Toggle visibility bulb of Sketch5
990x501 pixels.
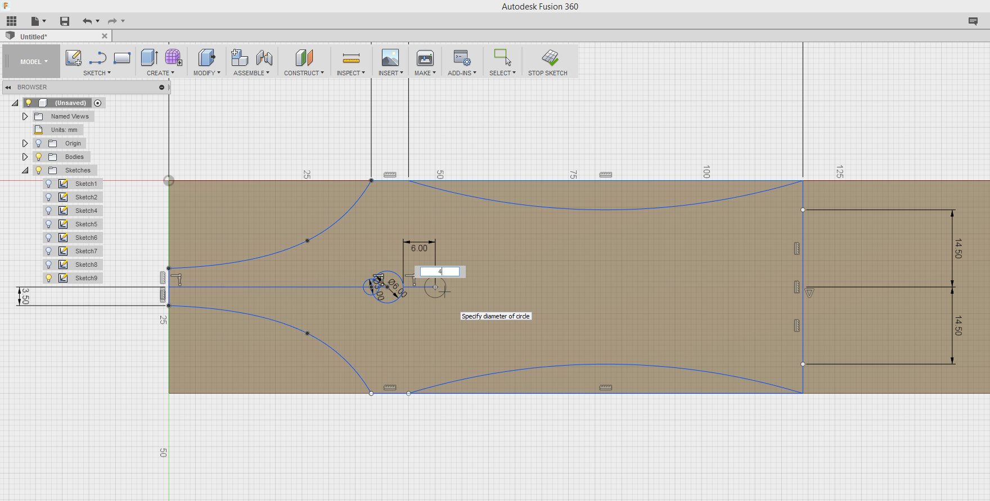tap(49, 224)
